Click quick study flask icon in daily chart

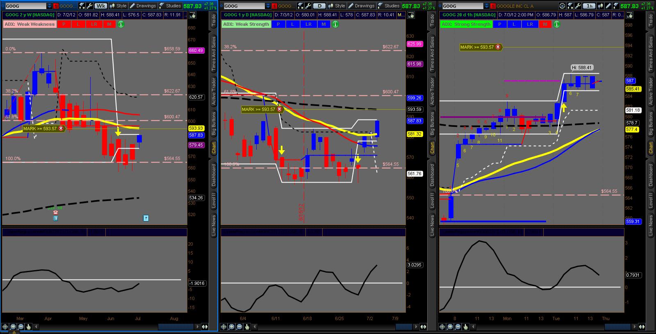point(301,6)
